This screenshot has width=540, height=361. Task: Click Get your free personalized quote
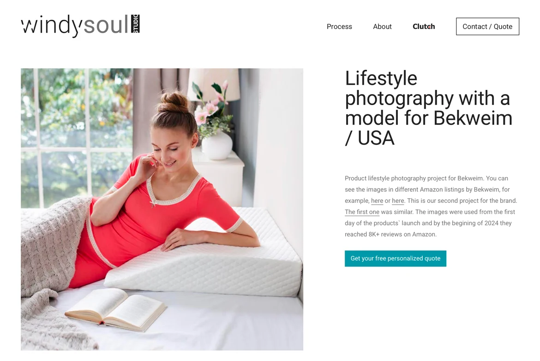[x=396, y=259]
